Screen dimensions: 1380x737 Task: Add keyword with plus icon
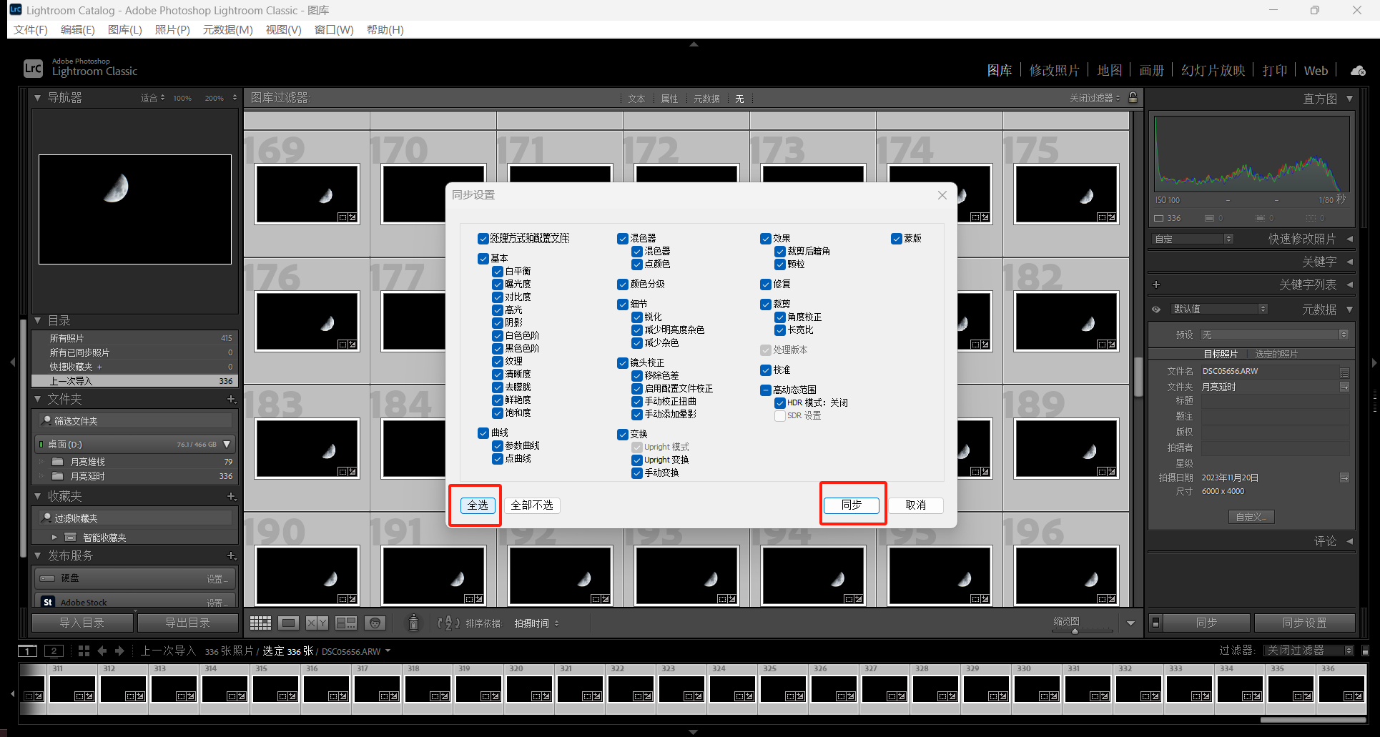pos(1156,285)
